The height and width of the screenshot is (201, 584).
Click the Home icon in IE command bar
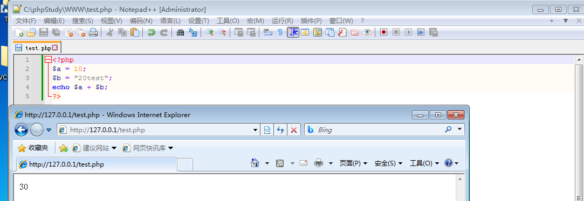[x=255, y=163]
